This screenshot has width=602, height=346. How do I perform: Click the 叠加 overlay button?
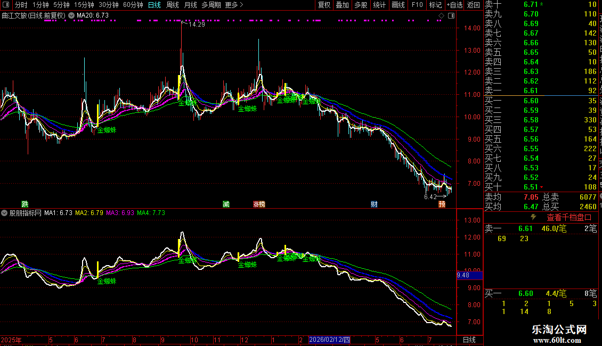[x=343, y=5]
